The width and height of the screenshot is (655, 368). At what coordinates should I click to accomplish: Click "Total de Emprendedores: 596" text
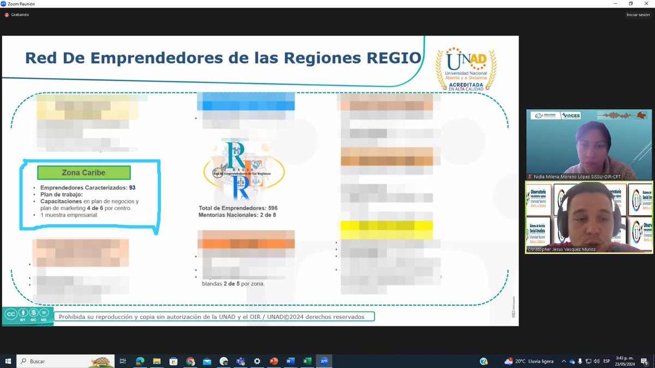[238, 208]
